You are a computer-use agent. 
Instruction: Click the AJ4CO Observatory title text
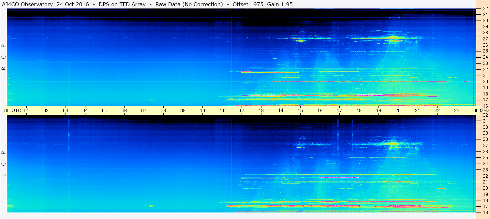pyautogui.click(x=27, y=4)
